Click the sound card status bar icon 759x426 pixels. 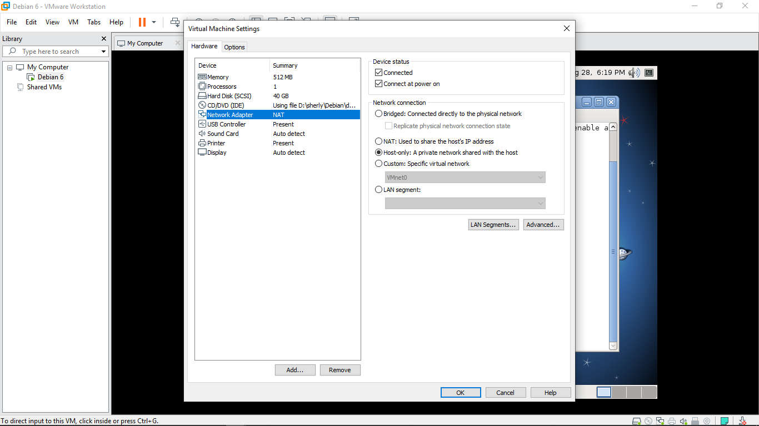(x=683, y=421)
